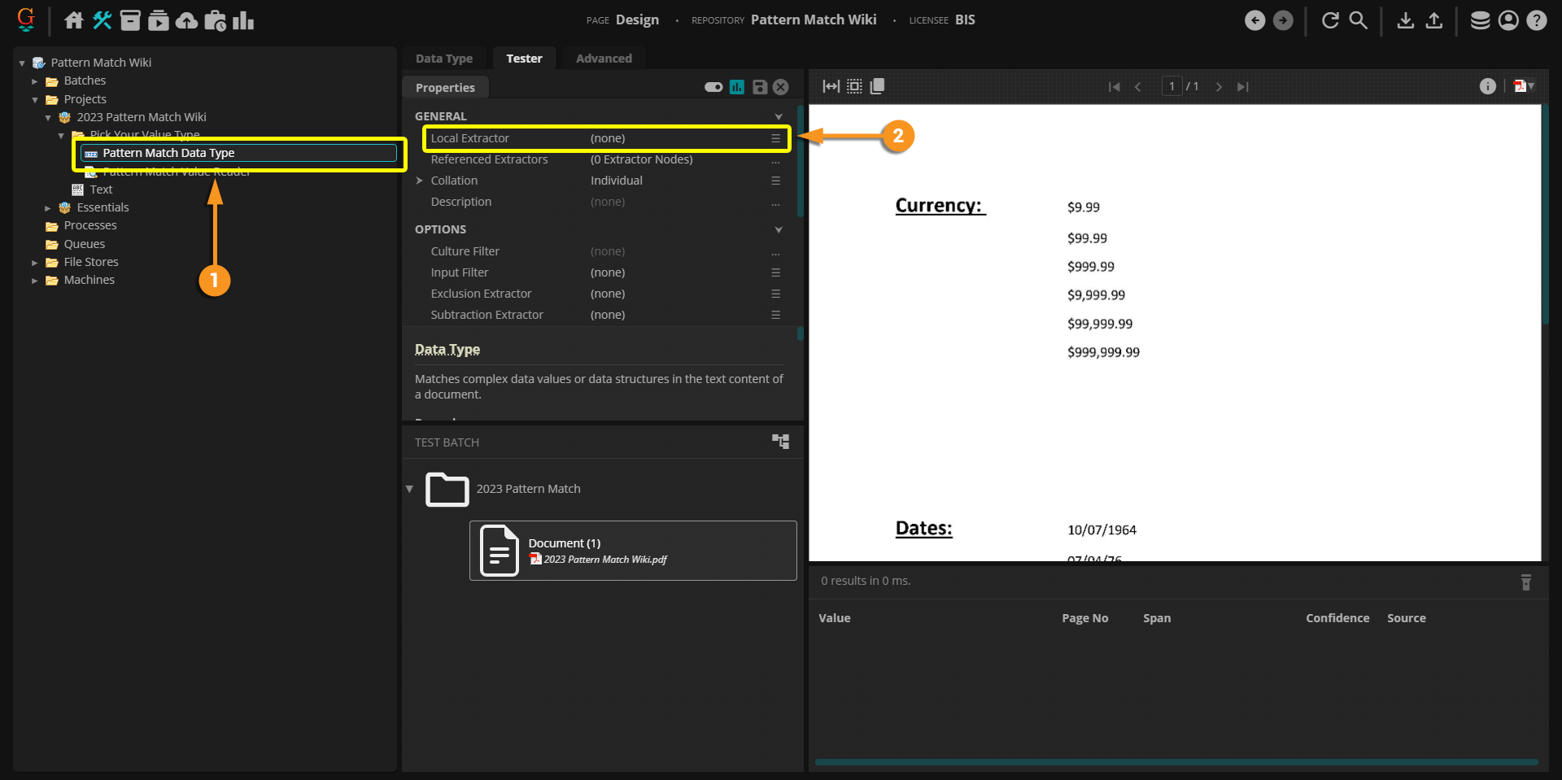The width and height of the screenshot is (1562, 780).
Task: Open the Design tools icon
Action: coord(102,20)
